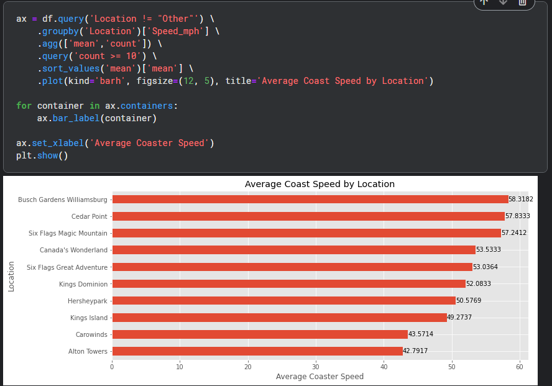Click the x-axis tick label 20

[x=248, y=367]
